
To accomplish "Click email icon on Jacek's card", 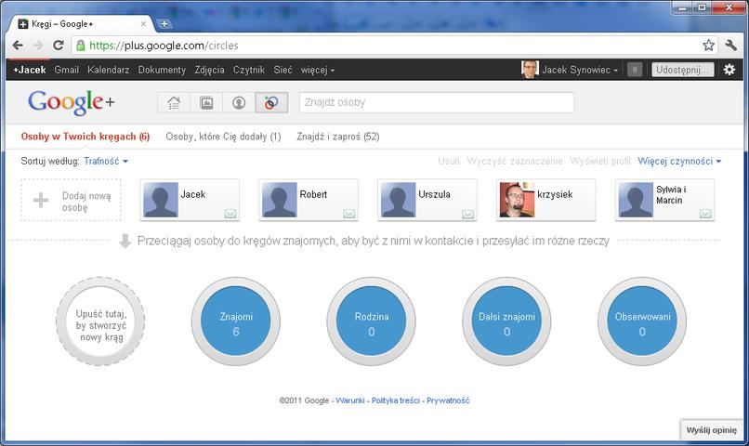I will [x=230, y=214].
